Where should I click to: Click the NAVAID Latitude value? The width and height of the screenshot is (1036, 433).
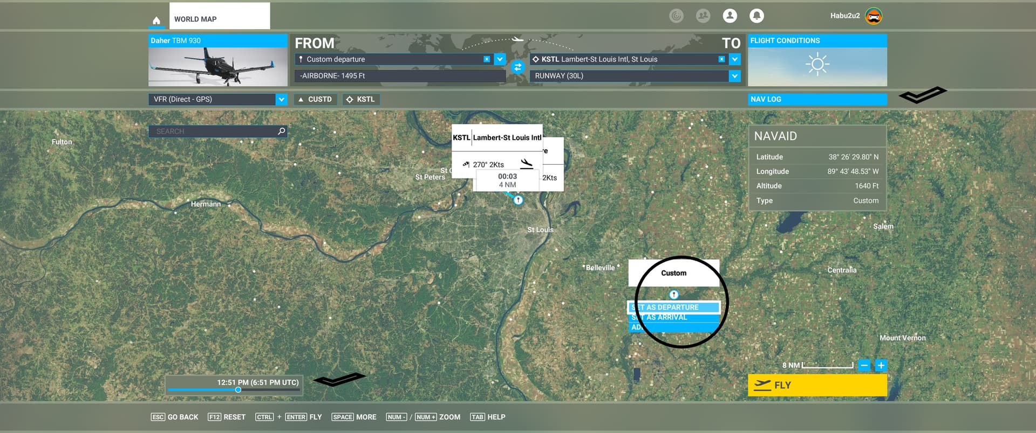(x=854, y=157)
